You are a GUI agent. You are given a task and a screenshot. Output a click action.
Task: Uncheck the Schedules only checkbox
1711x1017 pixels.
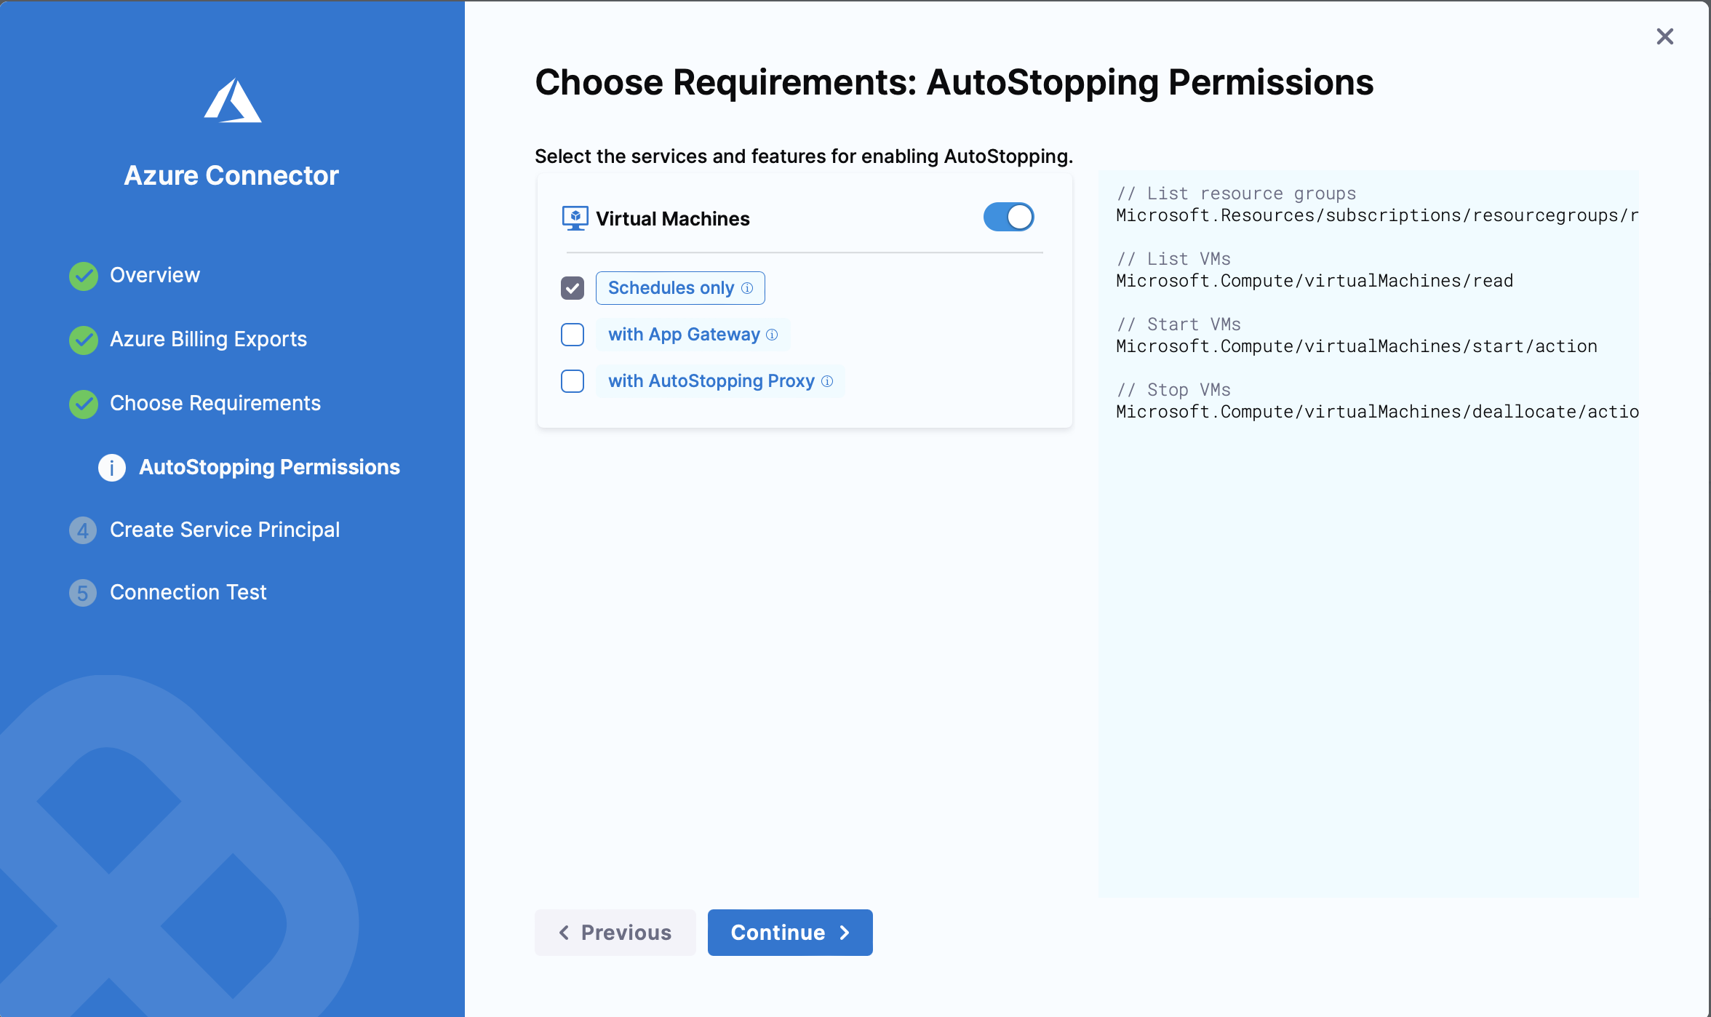click(573, 288)
